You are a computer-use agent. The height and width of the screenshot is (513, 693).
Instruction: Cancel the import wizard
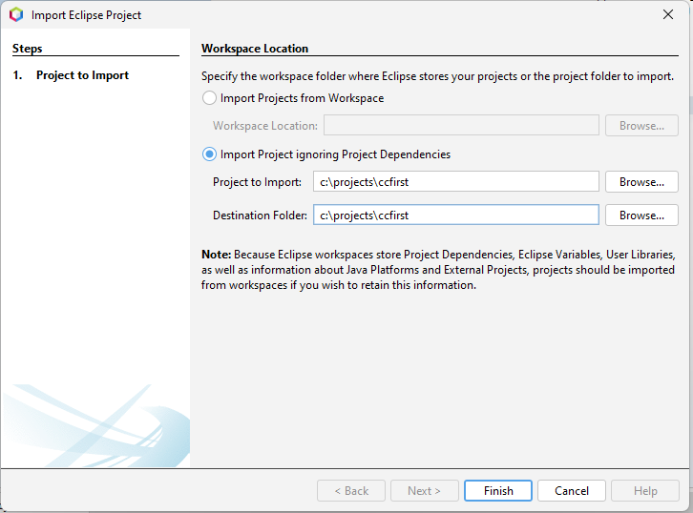pos(572,491)
